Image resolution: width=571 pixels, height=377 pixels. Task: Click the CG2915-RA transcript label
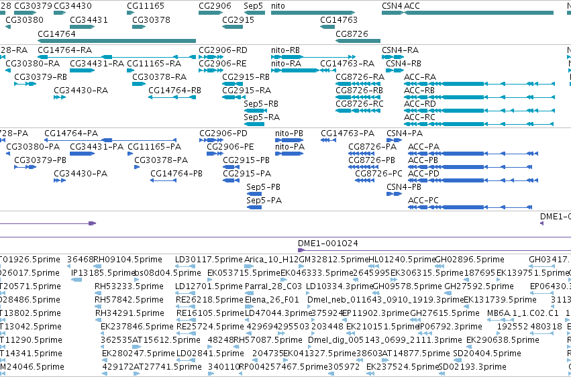pyautogui.click(x=247, y=91)
